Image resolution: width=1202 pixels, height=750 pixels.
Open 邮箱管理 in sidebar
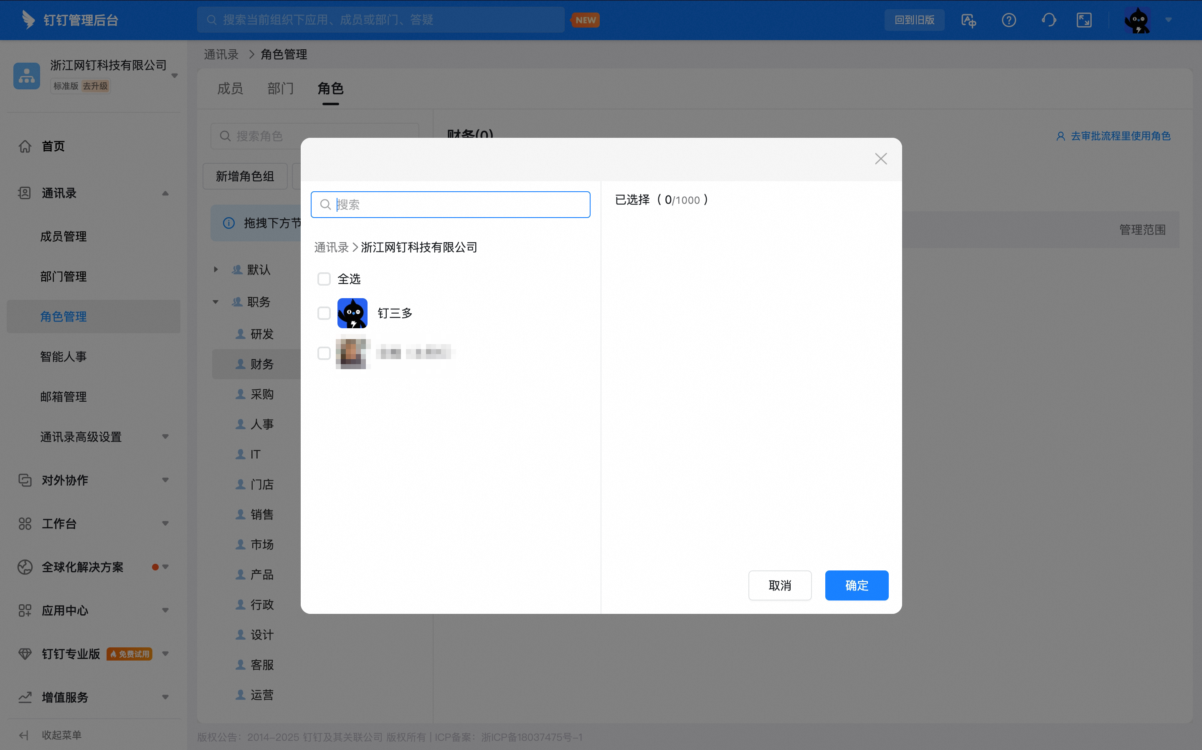tap(63, 397)
